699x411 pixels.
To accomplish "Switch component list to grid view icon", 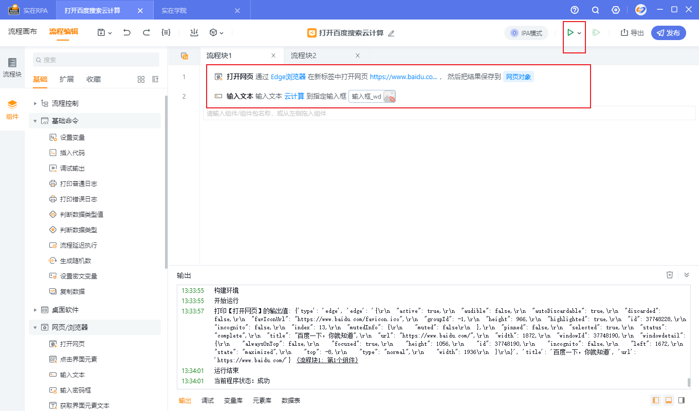I will click(141, 79).
